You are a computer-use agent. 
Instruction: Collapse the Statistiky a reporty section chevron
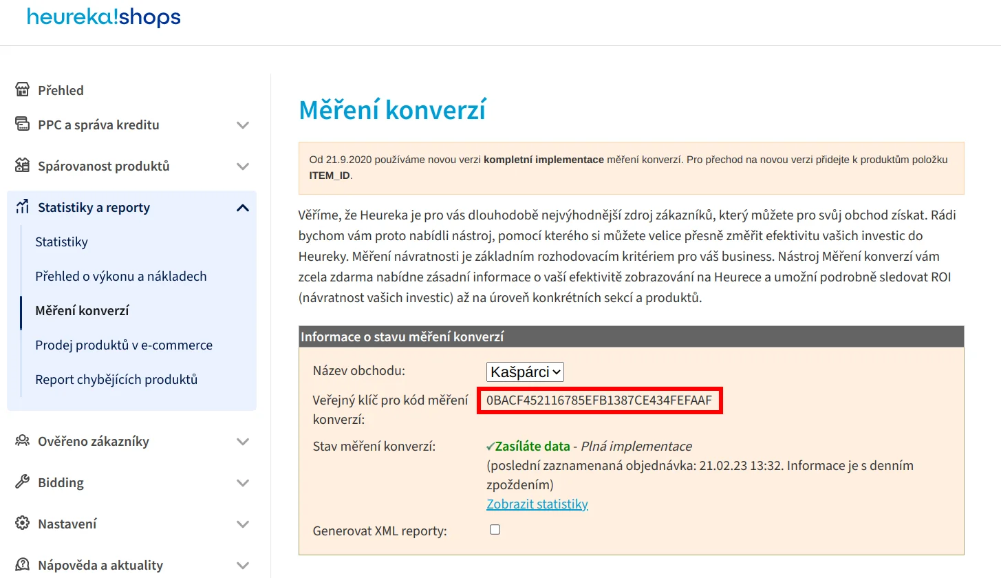[x=242, y=207]
